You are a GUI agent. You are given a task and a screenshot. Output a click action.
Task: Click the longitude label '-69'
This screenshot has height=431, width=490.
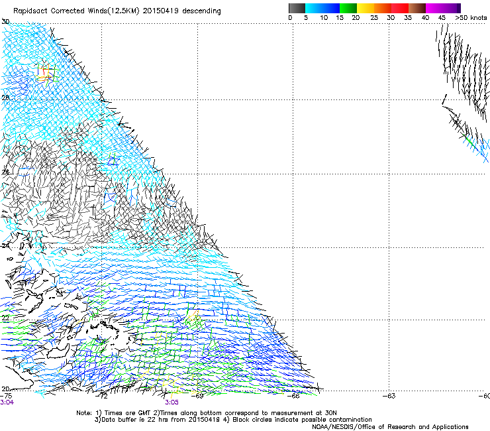pos(197,396)
